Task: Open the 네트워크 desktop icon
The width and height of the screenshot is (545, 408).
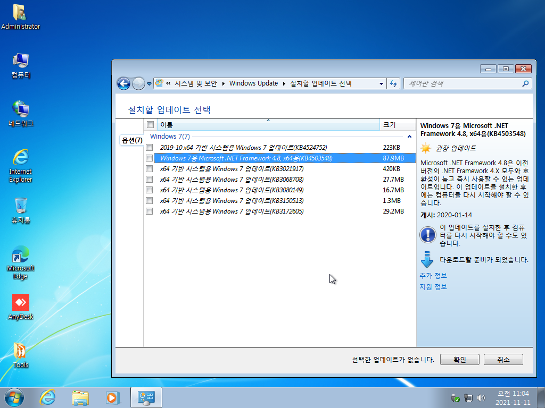Action: [21, 114]
